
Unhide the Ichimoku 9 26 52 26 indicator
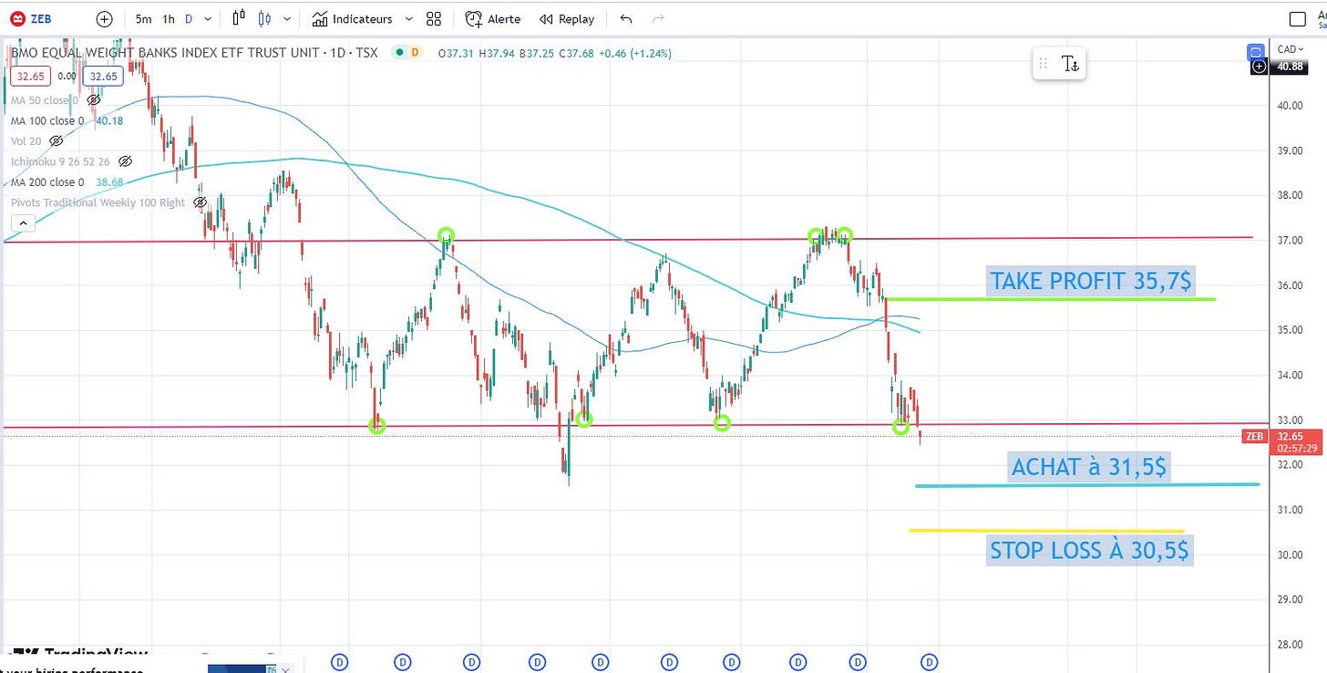pyautogui.click(x=126, y=161)
